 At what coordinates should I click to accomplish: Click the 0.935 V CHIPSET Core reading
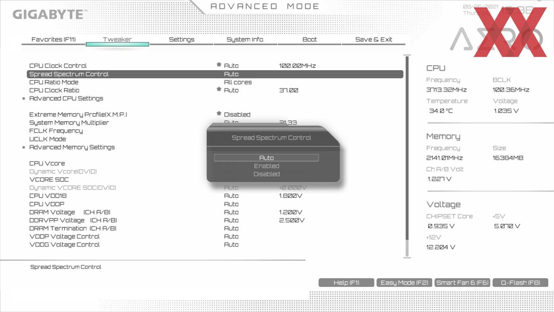click(x=441, y=226)
